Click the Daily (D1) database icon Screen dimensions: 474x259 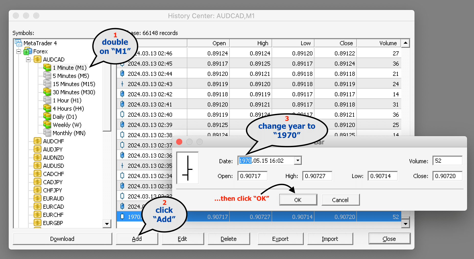47,117
